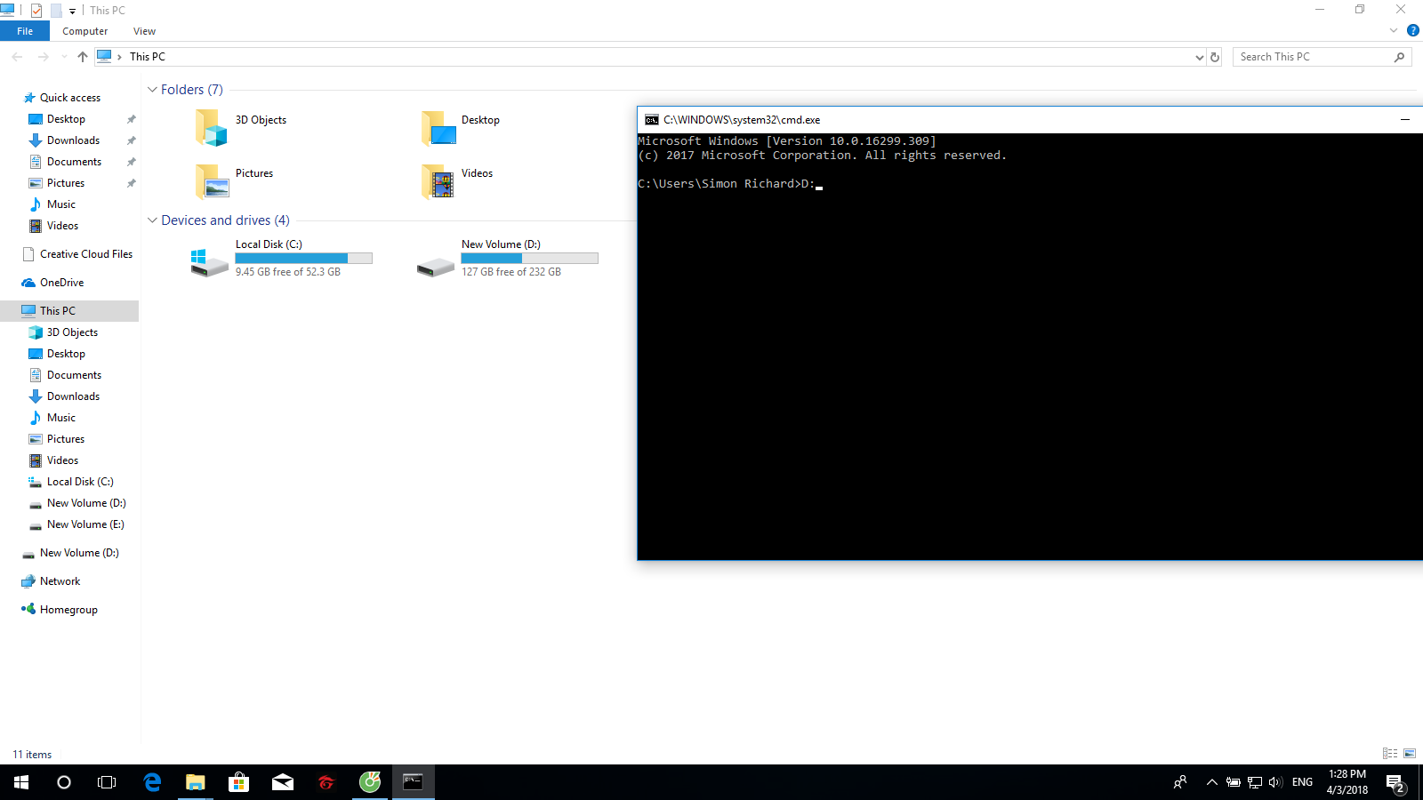The height and width of the screenshot is (800, 1423).
Task: Open the Quick Access Toolbar customize dropdown
Action: coord(72,10)
